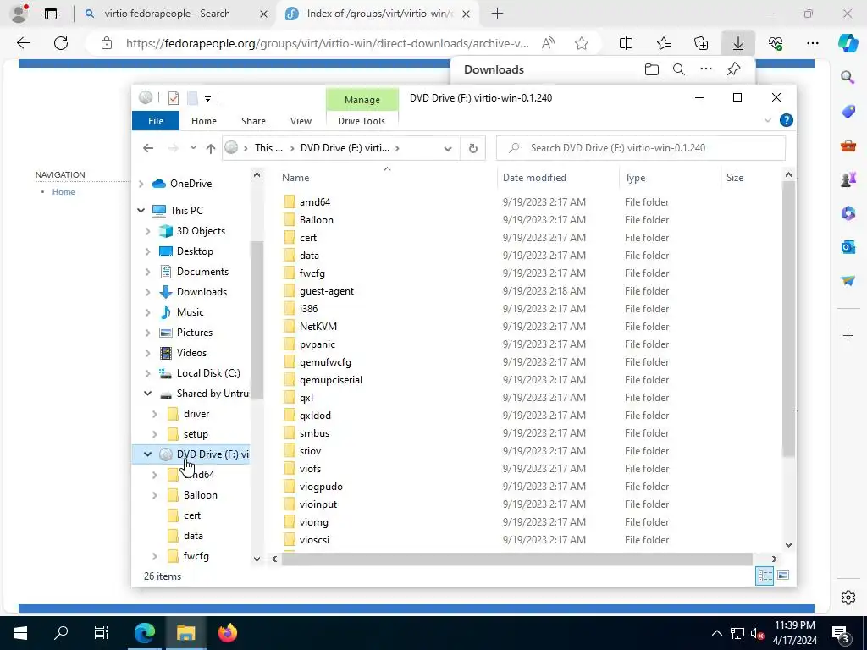This screenshot has width=867, height=650.
Task: Click the Edge address bar URL
Action: pyautogui.click(x=328, y=43)
